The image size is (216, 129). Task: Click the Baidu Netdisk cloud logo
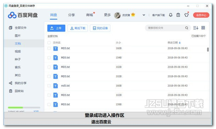tap(12, 15)
